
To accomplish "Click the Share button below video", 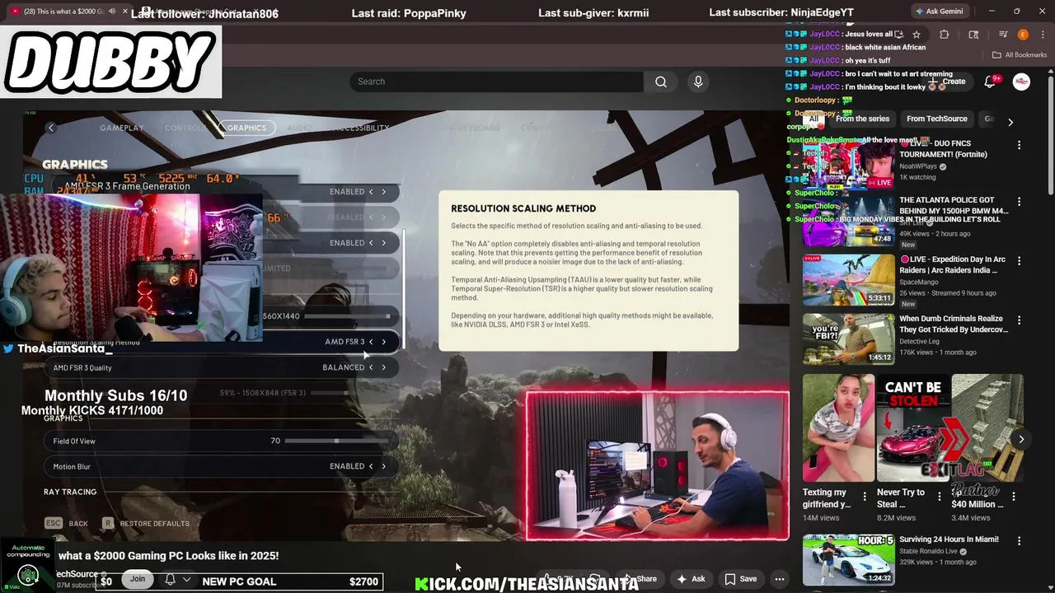I will click(641, 579).
